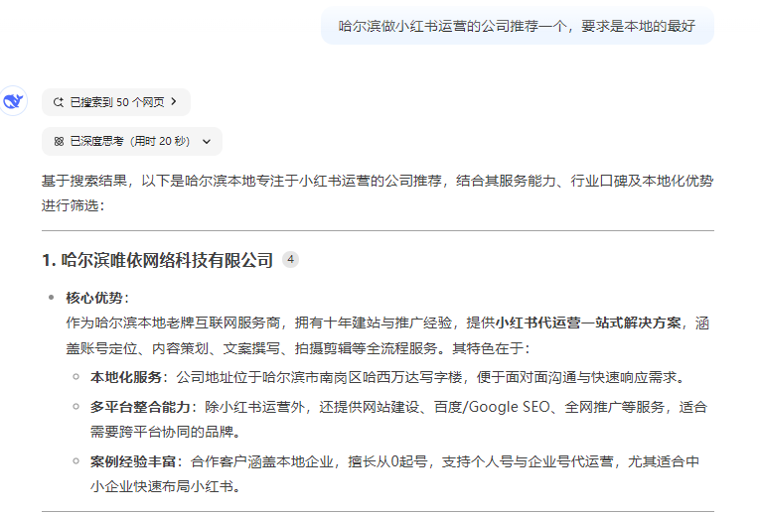Viewport: 760px width, 516px height.
Task: Click the bold 本地化服务 label
Action: (128, 377)
